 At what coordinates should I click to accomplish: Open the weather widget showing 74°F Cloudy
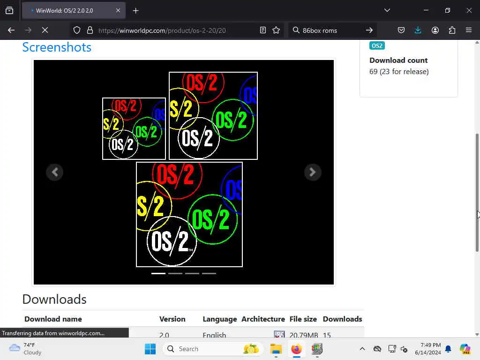pyautogui.click(x=25, y=349)
